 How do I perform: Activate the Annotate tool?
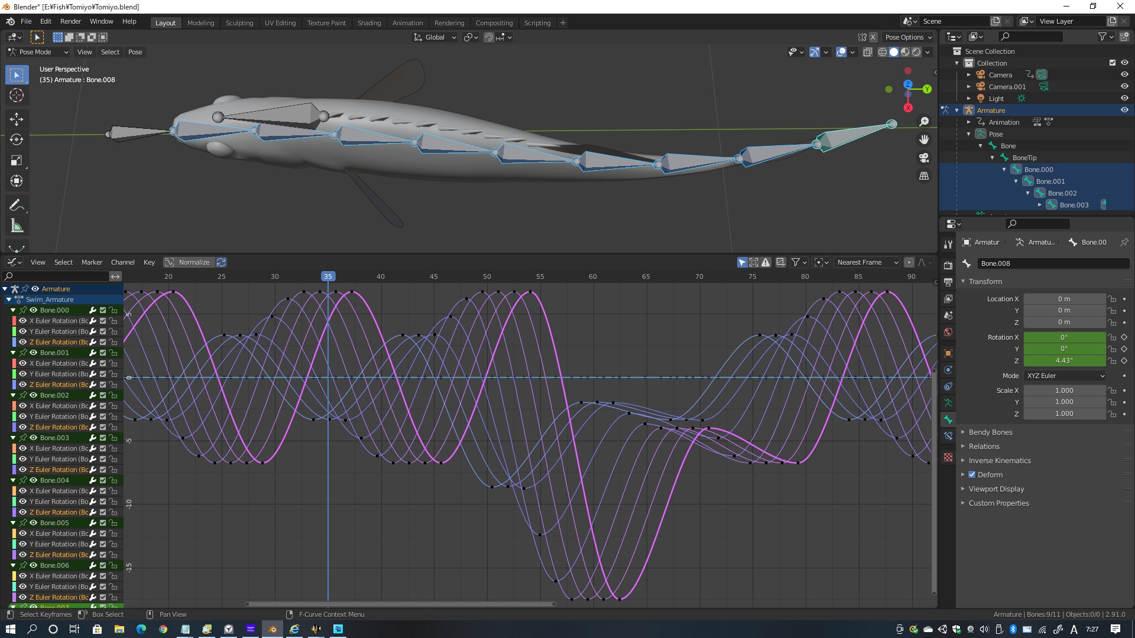point(17,205)
